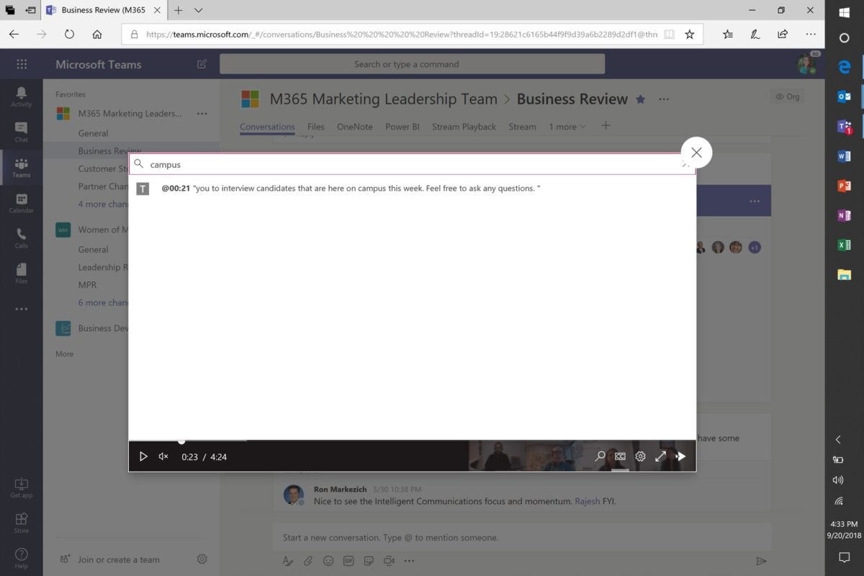
Task: Open the channel Files tab
Action: click(x=316, y=127)
